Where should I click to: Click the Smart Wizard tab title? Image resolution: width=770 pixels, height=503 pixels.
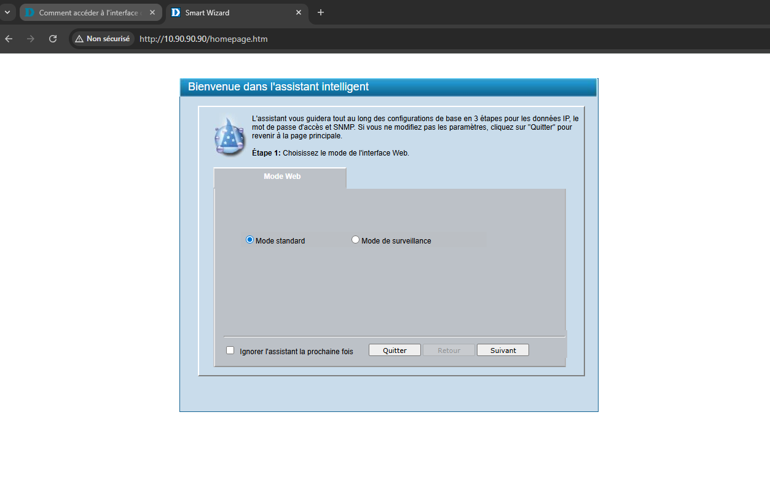click(x=207, y=12)
